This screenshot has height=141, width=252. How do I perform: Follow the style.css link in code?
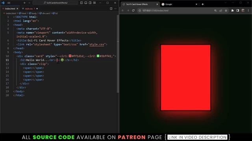tap(97, 44)
